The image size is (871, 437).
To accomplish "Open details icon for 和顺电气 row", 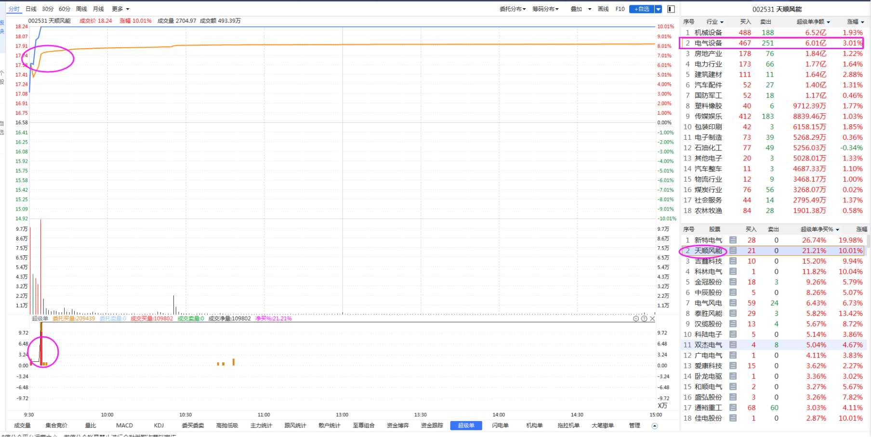I will coord(733,387).
